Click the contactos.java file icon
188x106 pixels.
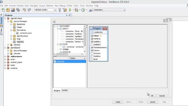(x=18, y=33)
